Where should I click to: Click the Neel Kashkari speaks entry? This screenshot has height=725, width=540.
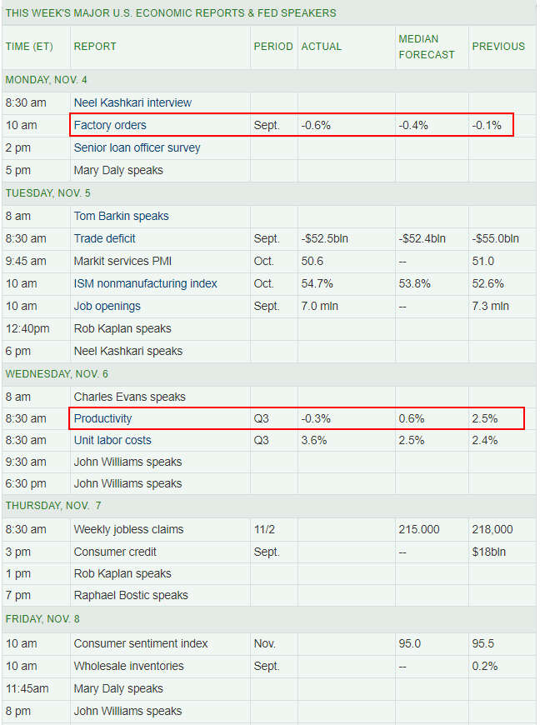point(128,352)
